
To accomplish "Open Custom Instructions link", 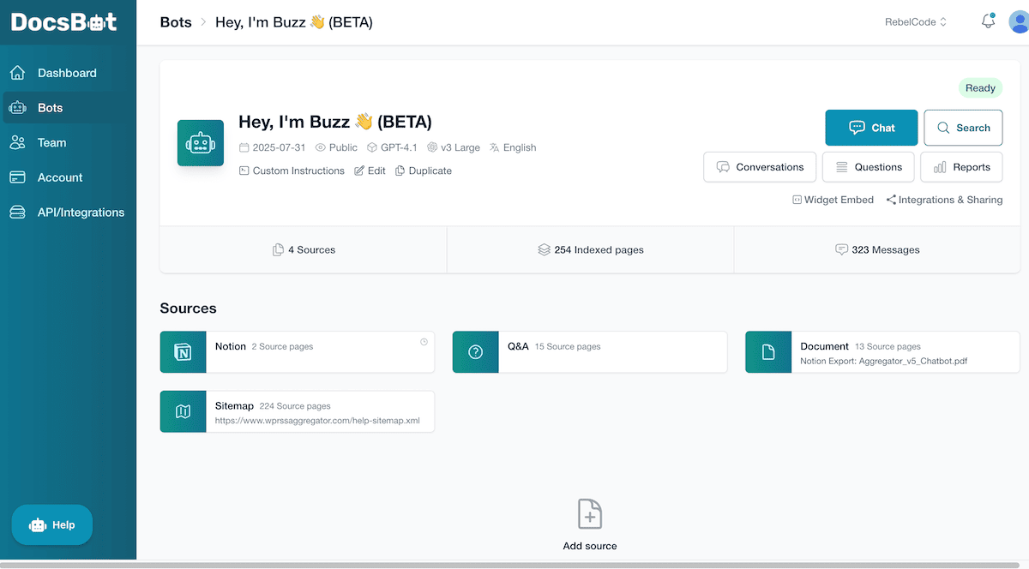I will click(x=292, y=171).
